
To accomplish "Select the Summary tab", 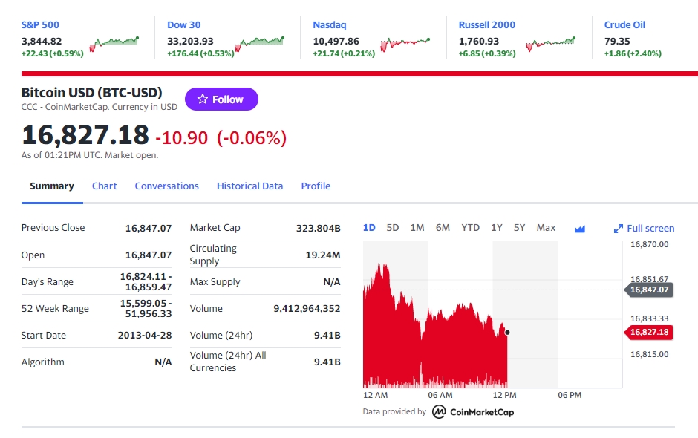I will click(x=52, y=186).
